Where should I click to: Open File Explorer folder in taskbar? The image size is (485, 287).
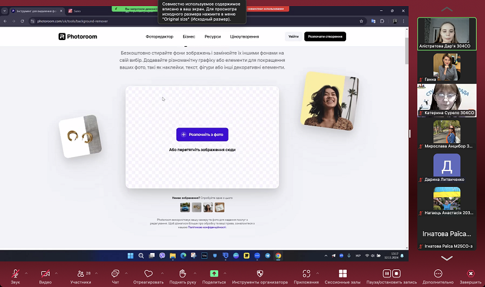(x=173, y=255)
